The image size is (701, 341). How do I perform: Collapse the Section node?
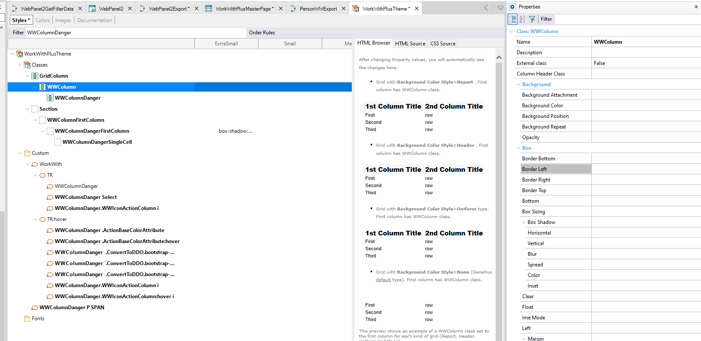pyautogui.click(x=28, y=109)
